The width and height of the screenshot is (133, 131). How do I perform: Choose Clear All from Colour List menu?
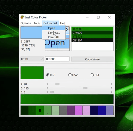pyautogui.click(x=53, y=37)
